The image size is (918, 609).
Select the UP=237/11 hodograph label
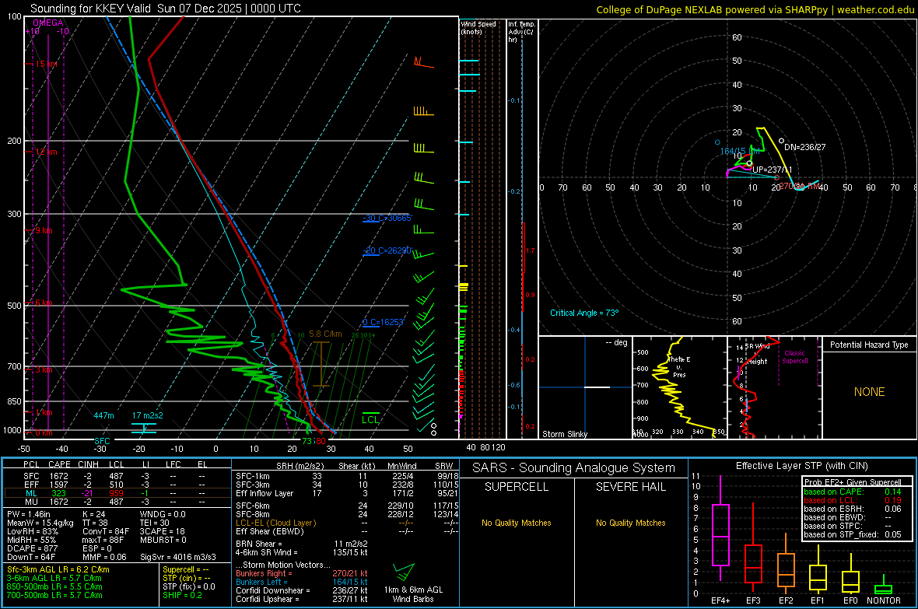[773, 170]
